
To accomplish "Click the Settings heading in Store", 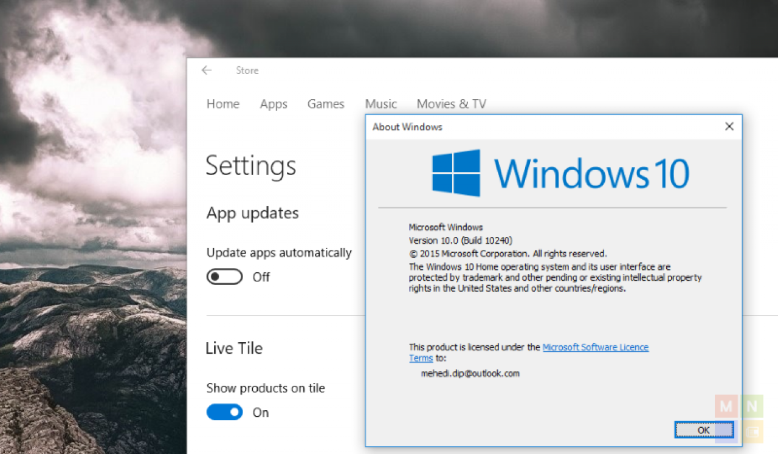I will (x=251, y=166).
